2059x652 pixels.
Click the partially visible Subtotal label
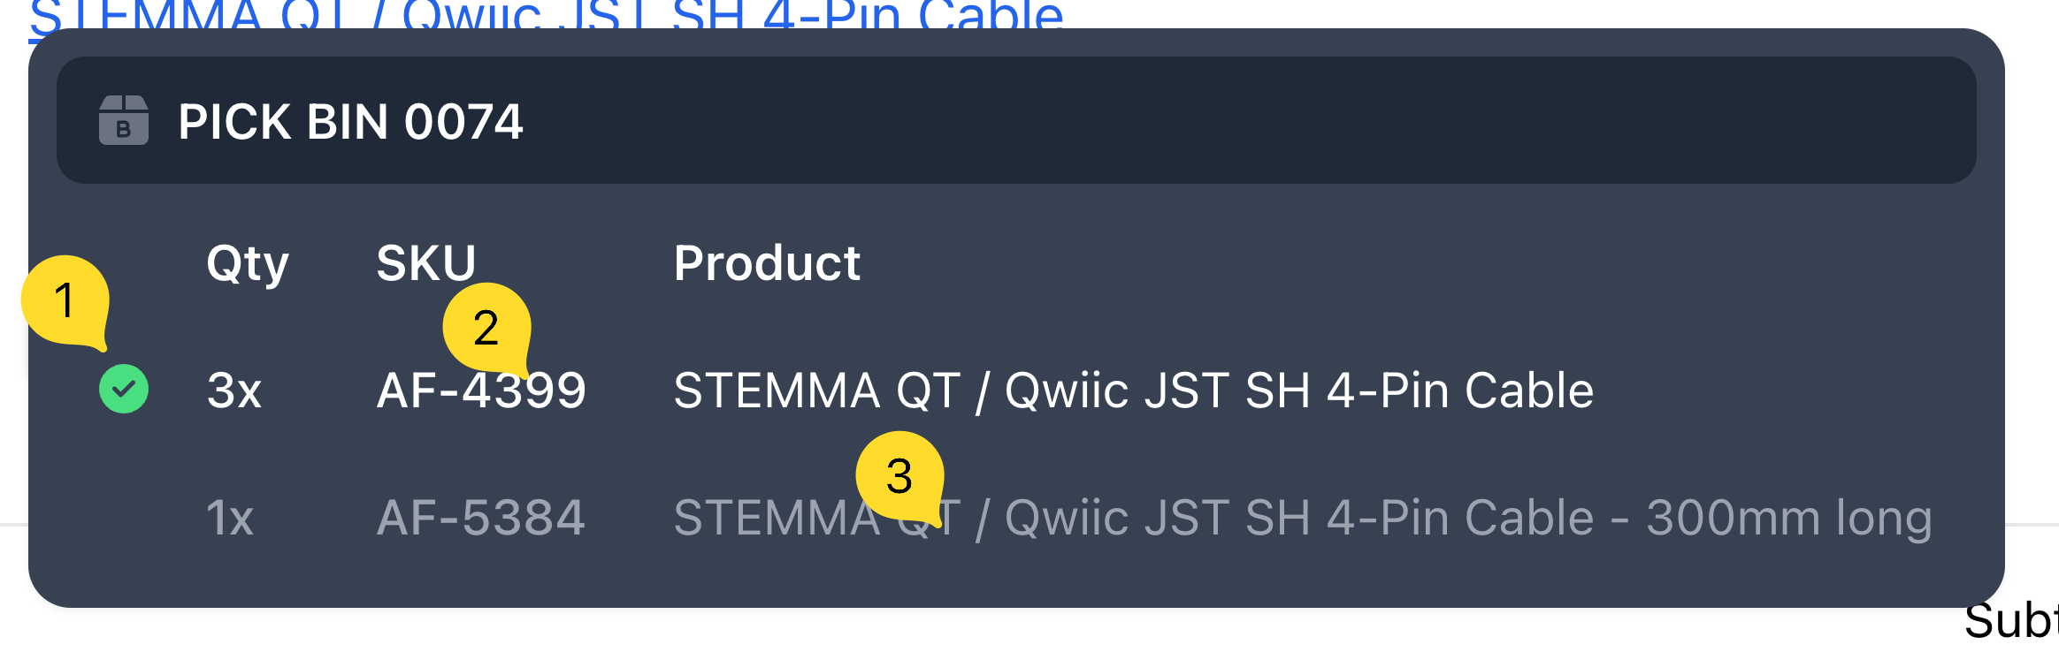pos(2009,622)
